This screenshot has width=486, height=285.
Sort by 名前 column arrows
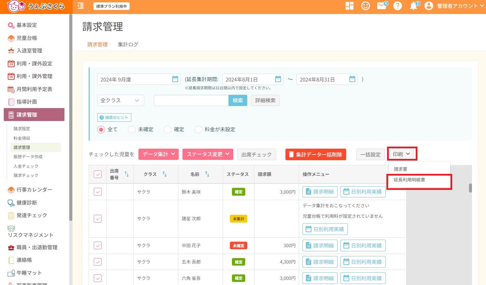(207, 174)
